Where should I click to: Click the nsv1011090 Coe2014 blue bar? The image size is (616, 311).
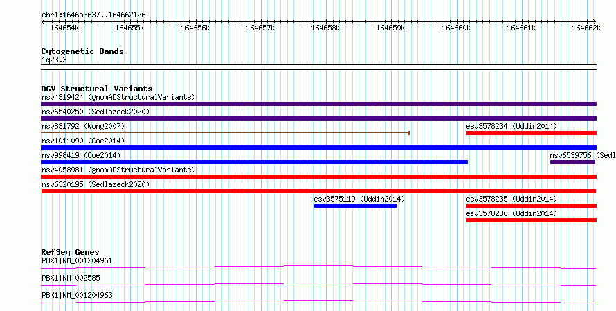click(318, 148)
